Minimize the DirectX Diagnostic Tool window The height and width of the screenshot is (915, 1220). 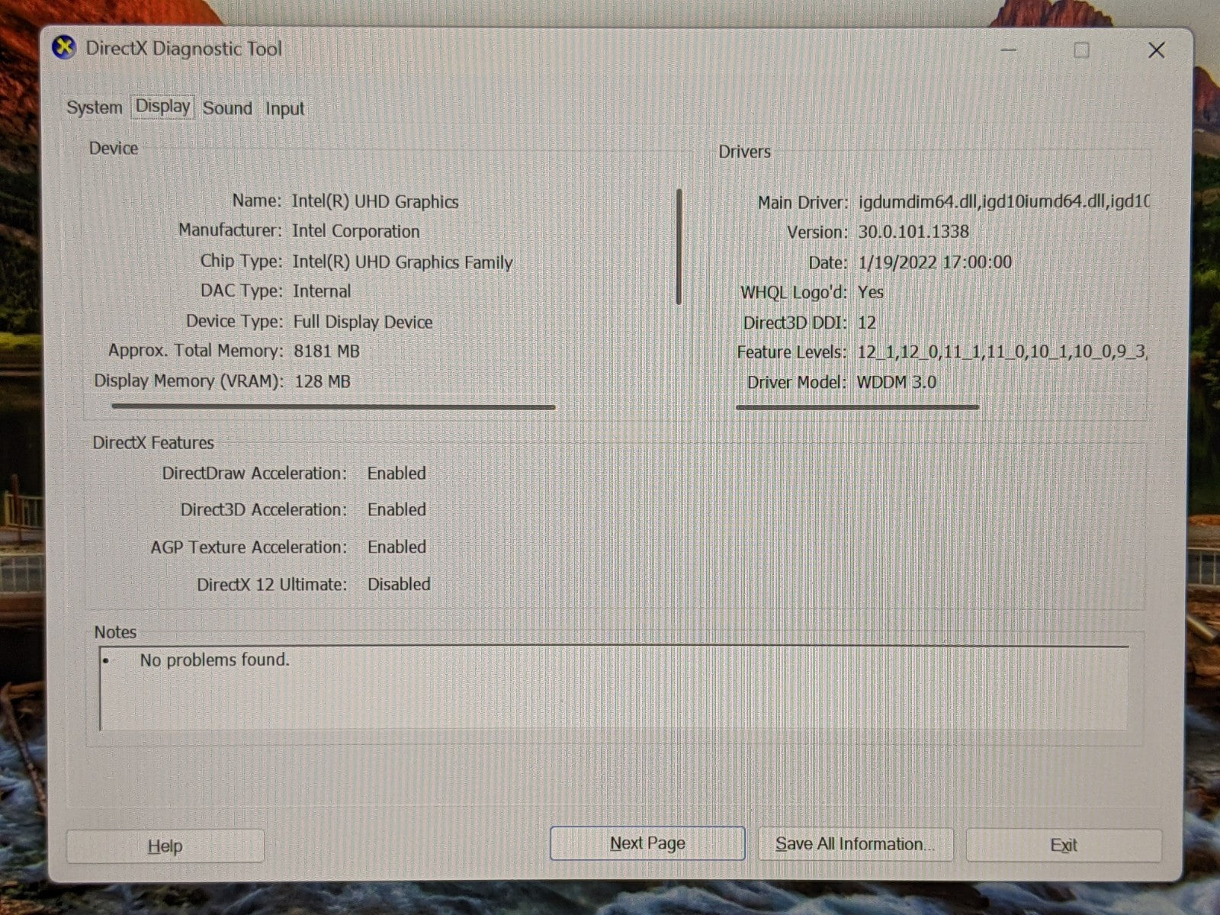pos(1009,50)
